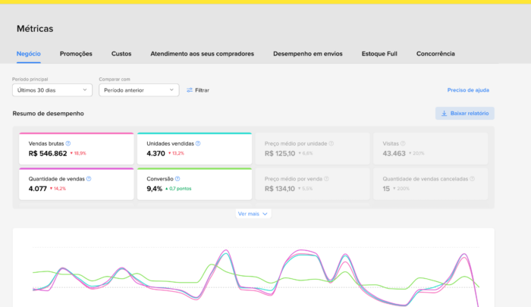Viewport: 531px width, 307px height.
Task: Click the R$ 125,10 average price value
Action: pyautogui.click(x=280, y=153)
